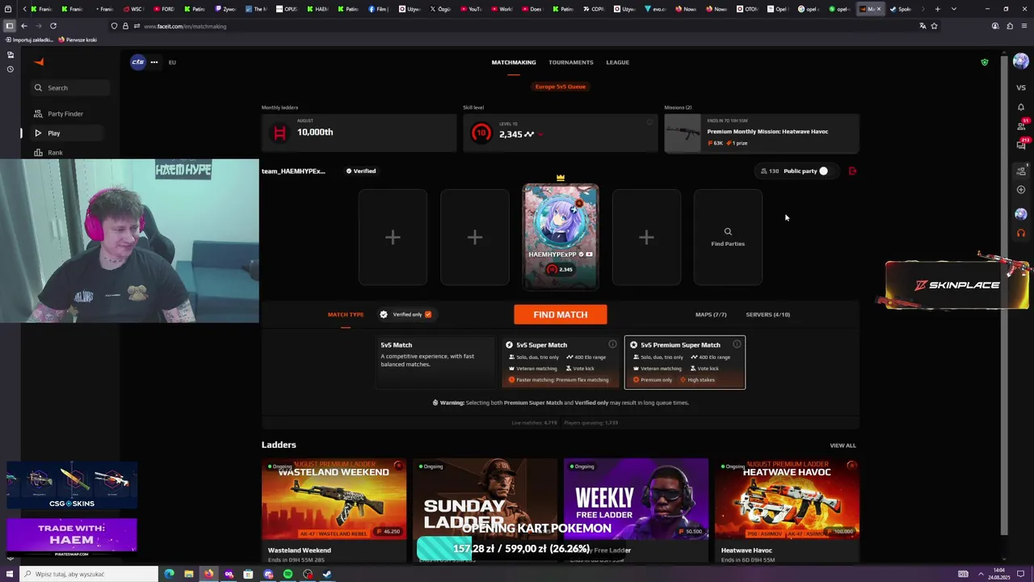Open chat icon with 213 badge

pyautogui.click(x=1021, y=145)
